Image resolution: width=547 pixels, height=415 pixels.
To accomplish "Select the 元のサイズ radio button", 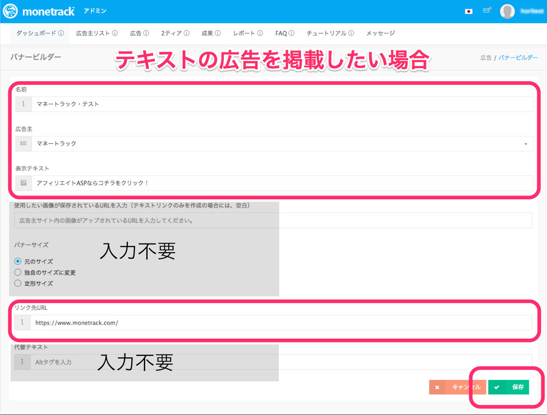I will (x=18, y=261).
